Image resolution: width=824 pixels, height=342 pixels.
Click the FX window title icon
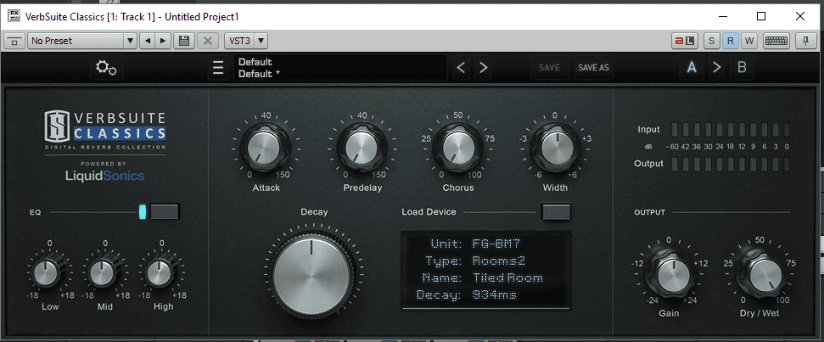point(14,16)
